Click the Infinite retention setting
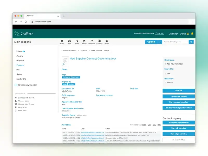This screenshot has height=156, width=208. (170, 82)
